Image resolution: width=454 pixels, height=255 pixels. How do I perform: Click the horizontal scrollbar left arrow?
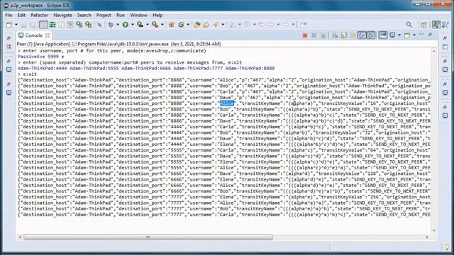tap(20, 237)
